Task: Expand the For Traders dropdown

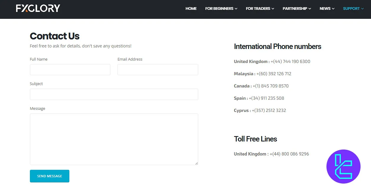Action: tap(260, 9)
